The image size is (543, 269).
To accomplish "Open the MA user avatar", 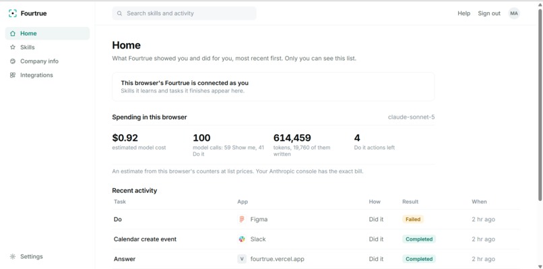I will [514, 13].
